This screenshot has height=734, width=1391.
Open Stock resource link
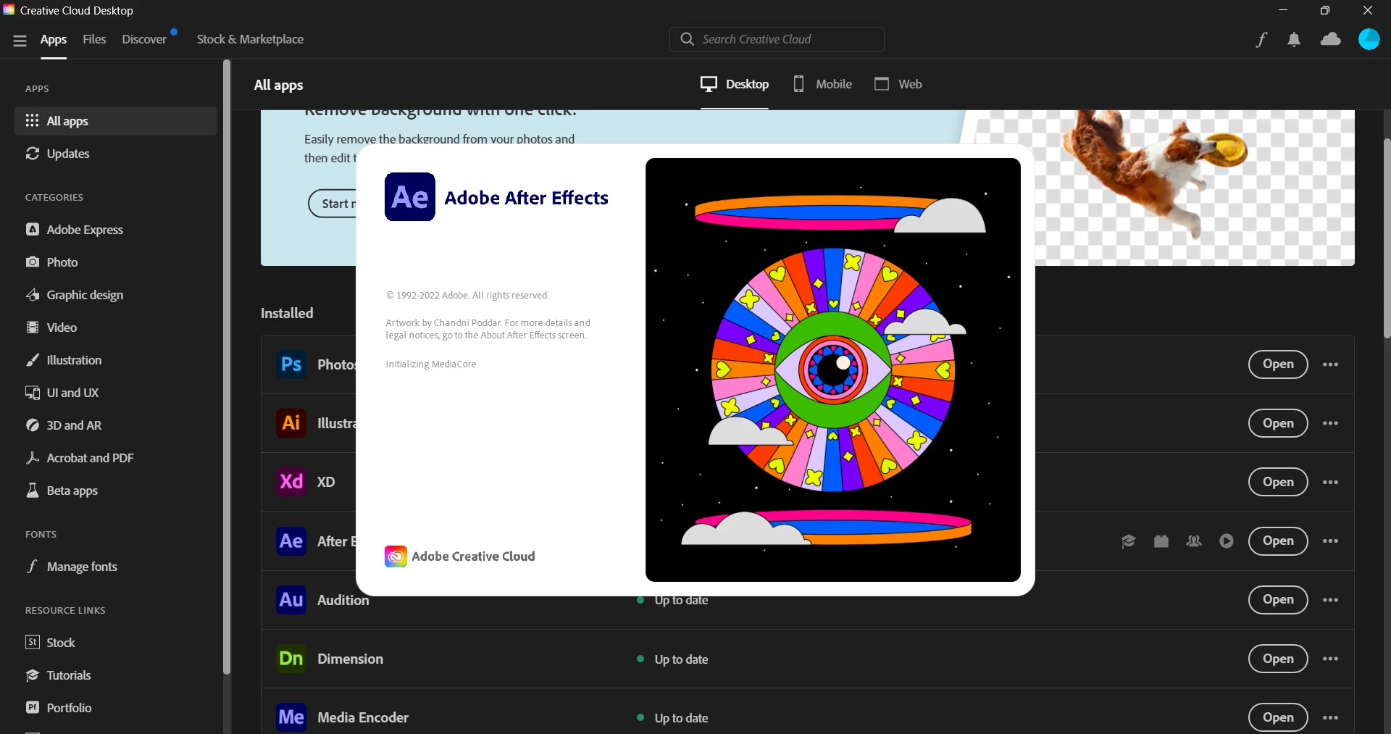click(x=116, y=643)
